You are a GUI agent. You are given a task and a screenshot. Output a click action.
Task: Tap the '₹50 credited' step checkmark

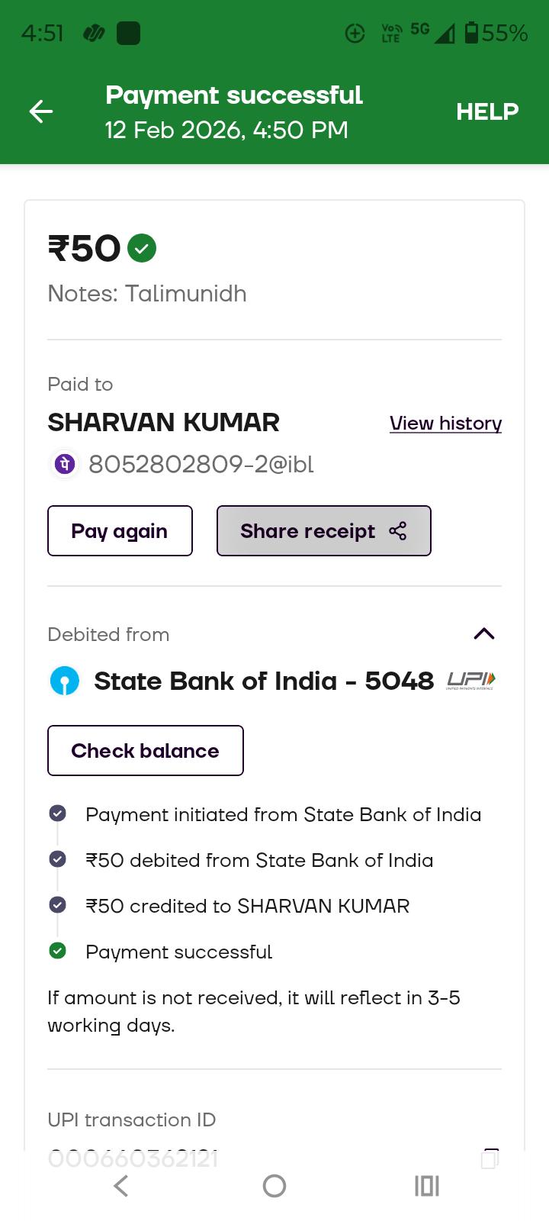[57, 905]
